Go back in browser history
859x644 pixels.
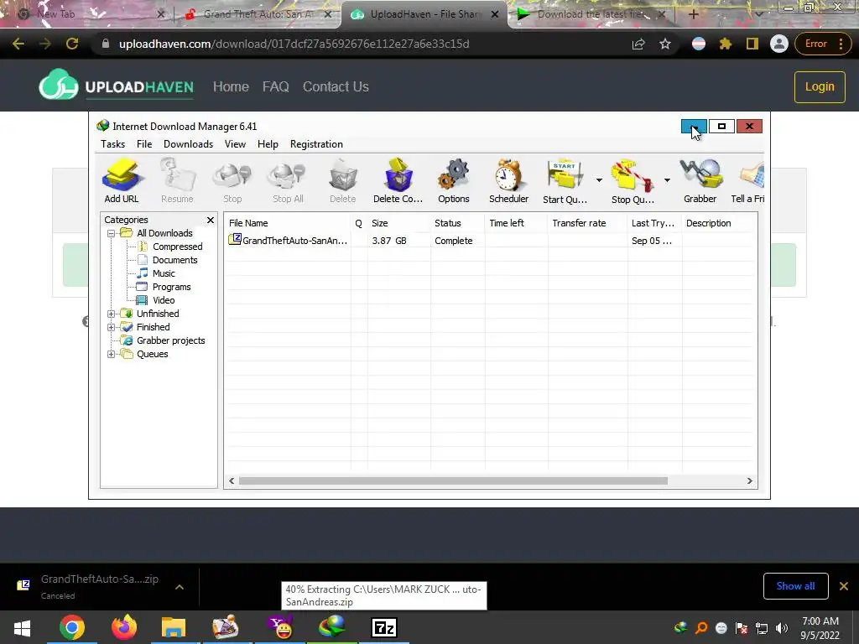[18, 44]
